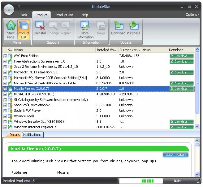Screen dimensions: 203x187
Task: Switch to the Product ribbon tab
Action: pyautogui.click(x=42, y=15)
